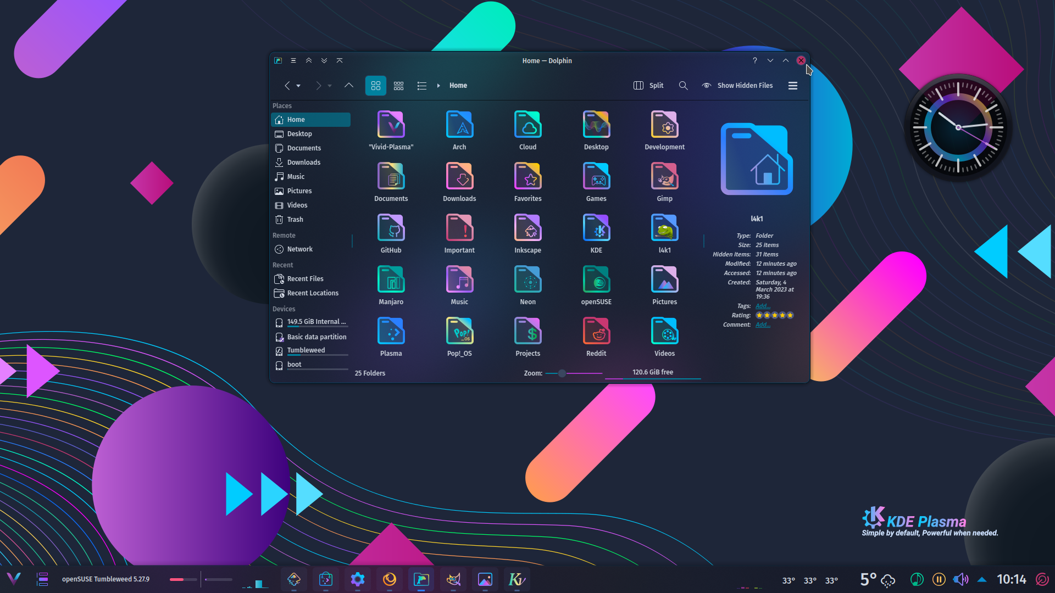The height and width of the screenshot is (593, 1055).
Task: Set rating using the star icons
Action: point(775,315)
